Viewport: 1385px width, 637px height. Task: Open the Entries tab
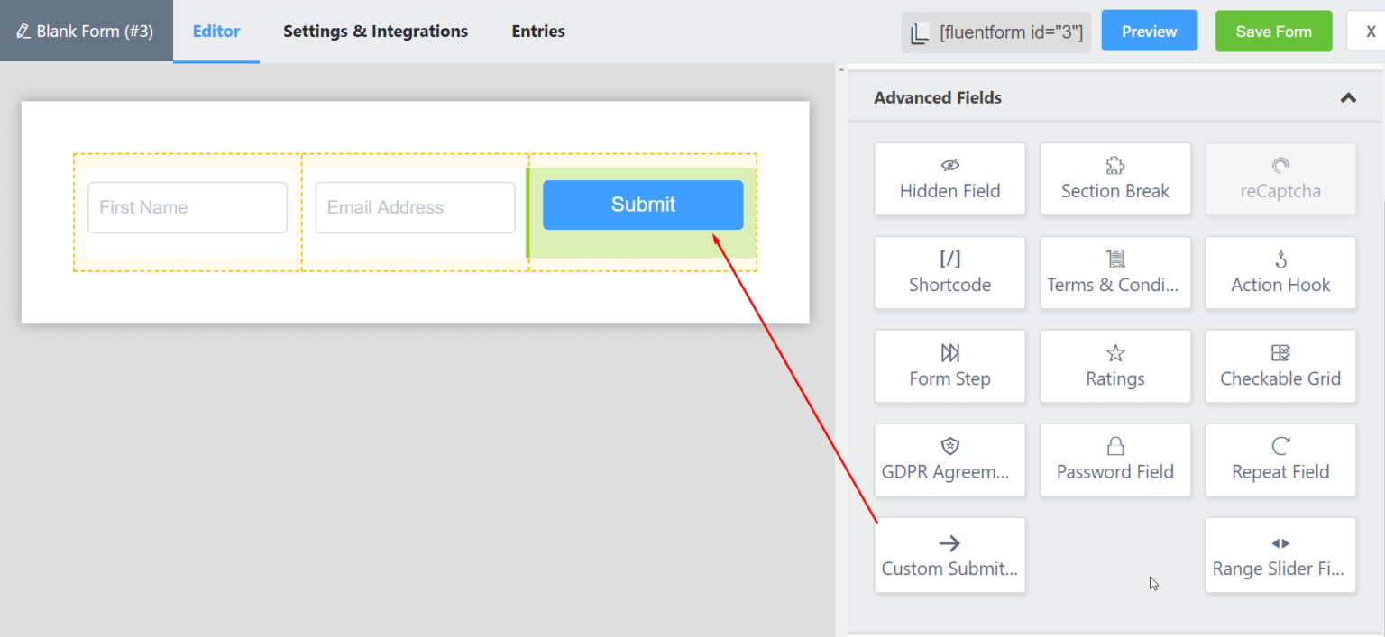point(537,31)
